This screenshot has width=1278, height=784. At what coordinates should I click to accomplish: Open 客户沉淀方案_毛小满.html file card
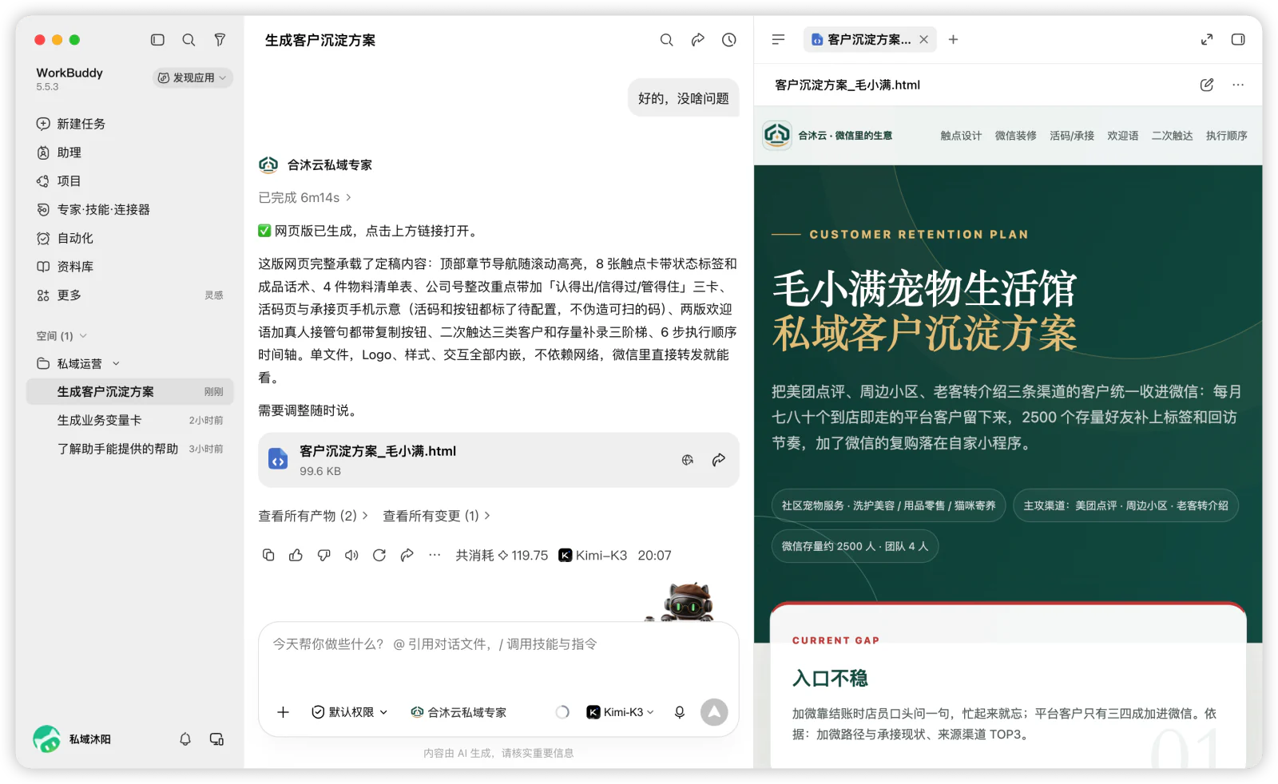point(498,460)
